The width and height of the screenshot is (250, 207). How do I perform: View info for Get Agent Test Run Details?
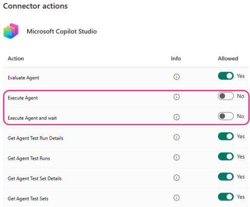click(x=176, y=137)
